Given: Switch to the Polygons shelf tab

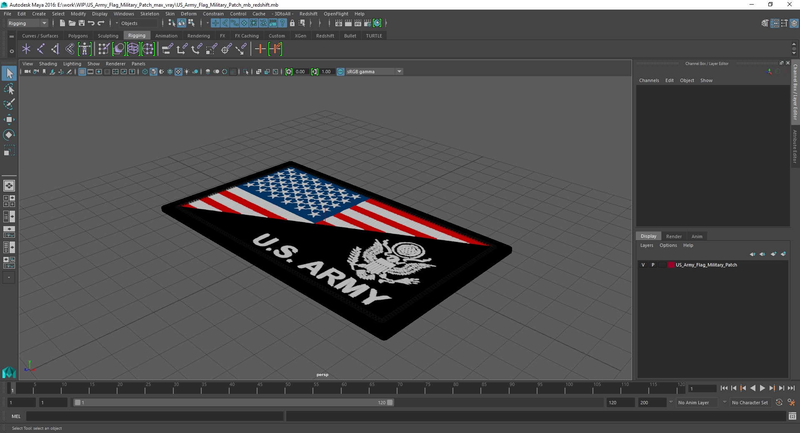Looking at the screenshot, I should click(x=78, y=36).
